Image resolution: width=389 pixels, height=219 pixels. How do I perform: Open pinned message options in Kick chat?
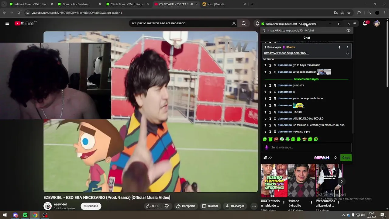(347, 47)
